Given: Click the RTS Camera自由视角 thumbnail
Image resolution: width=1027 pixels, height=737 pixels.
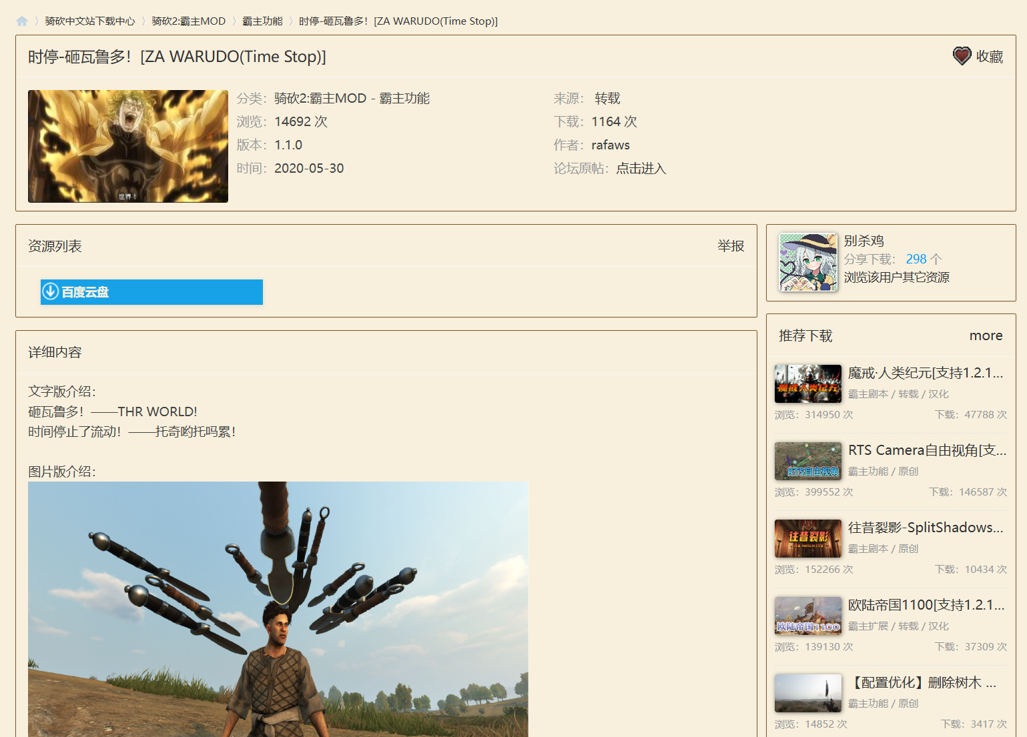Looking at the screenshot, I should [807, 461].
